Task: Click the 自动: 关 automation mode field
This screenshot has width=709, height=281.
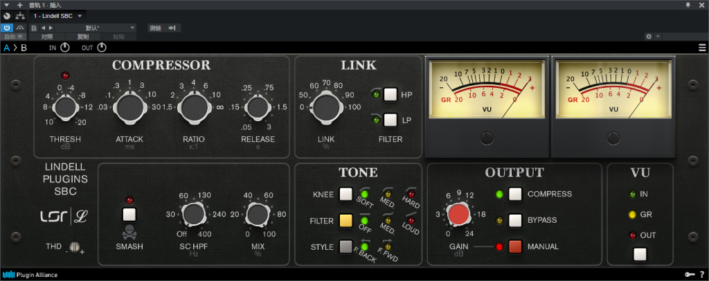Action: (x=14, y=37)
